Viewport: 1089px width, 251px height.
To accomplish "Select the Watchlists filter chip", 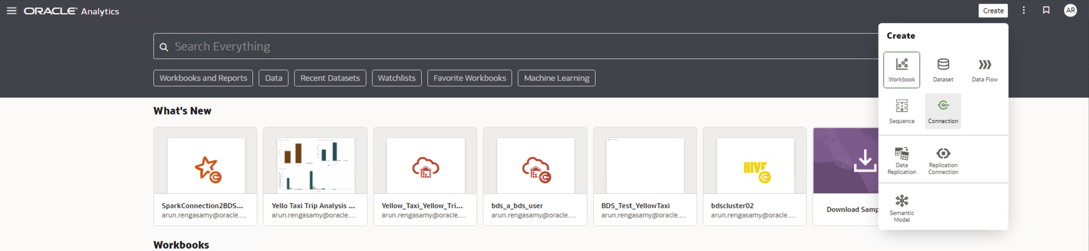I will coord(397,78).
